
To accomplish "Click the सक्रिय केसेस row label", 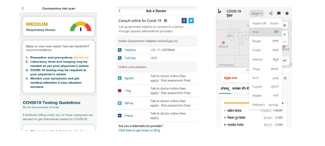I will click(234, 111).
